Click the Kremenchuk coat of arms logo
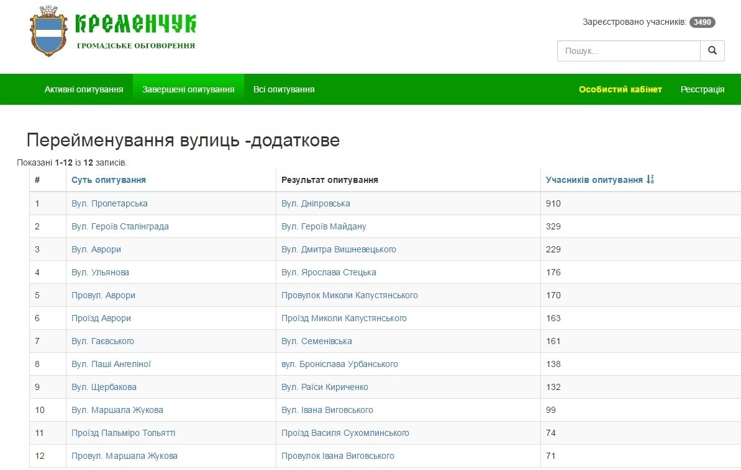The image size is (741, 470). 48,30
